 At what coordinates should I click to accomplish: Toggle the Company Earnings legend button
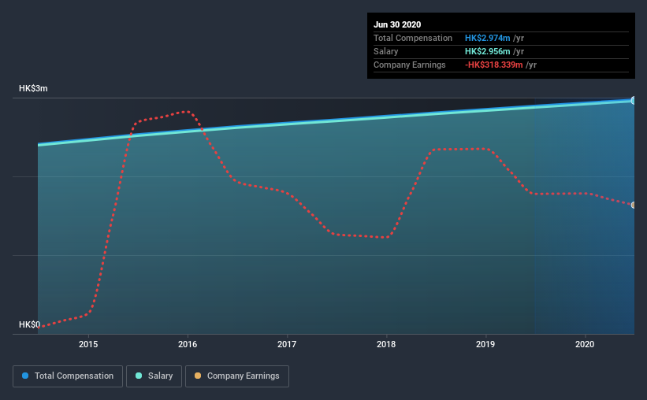pyautogui.click(x=237, y=376)
